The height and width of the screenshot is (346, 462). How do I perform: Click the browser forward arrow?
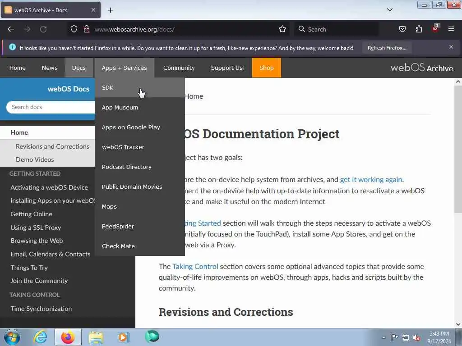tap(27, 29)
